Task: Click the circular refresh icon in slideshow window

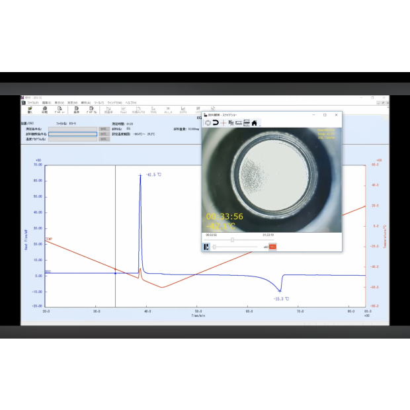Action: pyautogui.click(x=207, y=122)
